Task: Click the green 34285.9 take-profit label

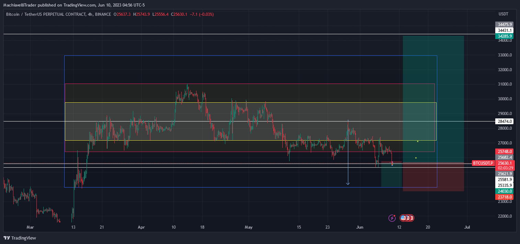Action: 505,36
